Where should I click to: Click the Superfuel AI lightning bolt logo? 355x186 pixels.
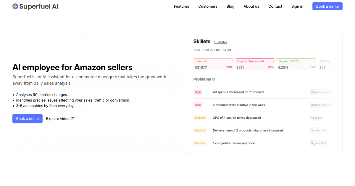point(15,6)
